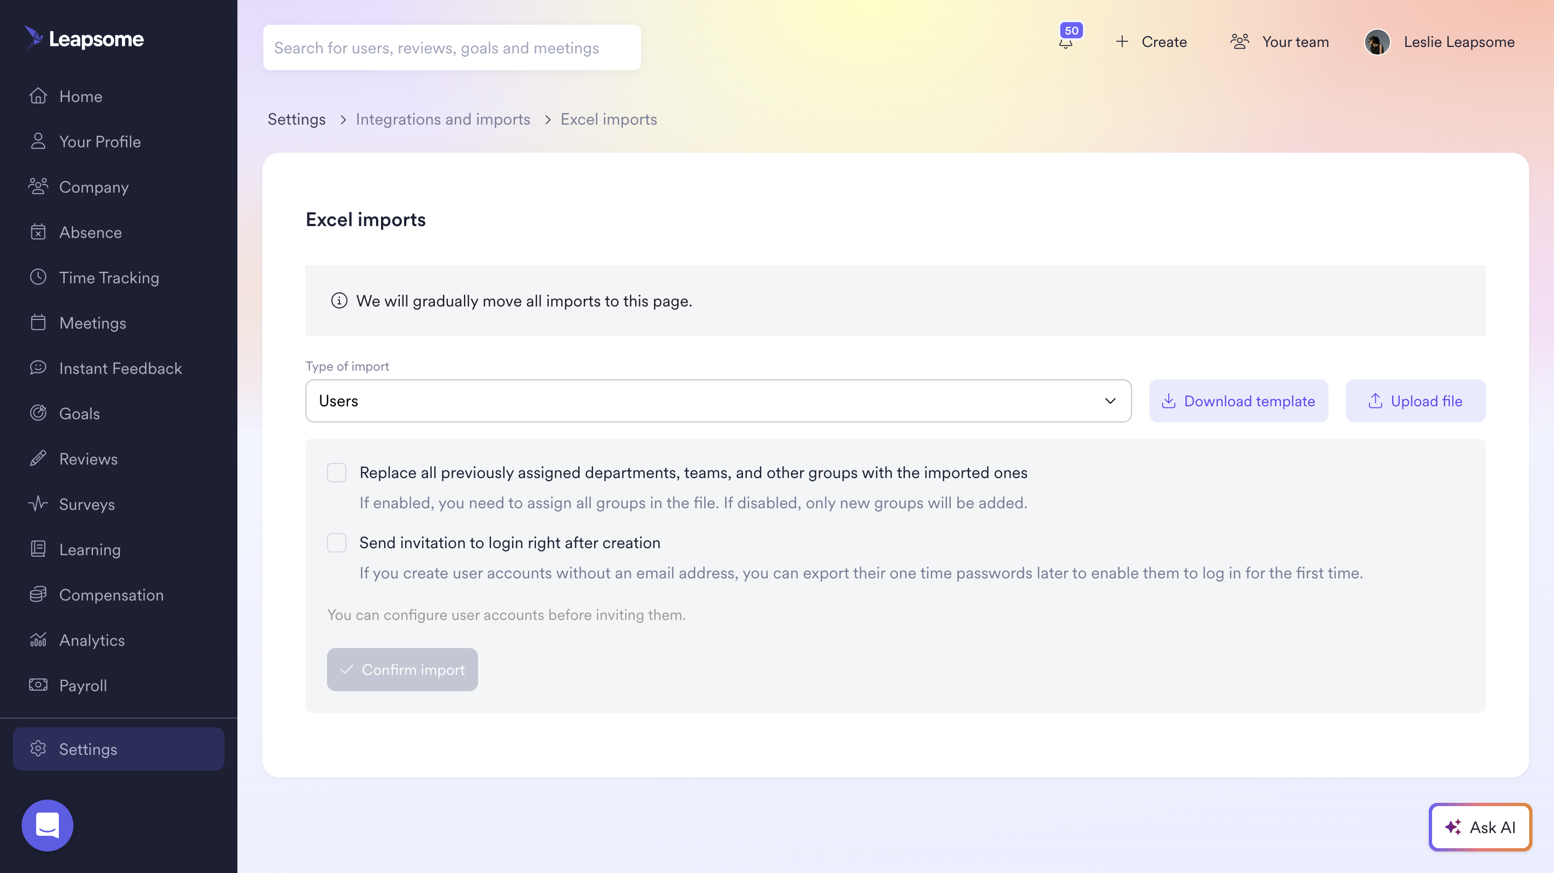
Task: Click Integrations and imports breadcrumb
Action: tap(443, 119)
